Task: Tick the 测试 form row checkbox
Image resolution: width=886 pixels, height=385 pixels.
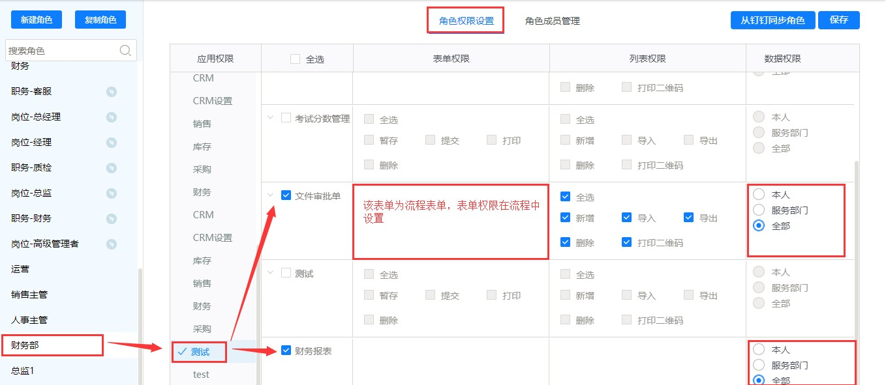Action: [x=286, y=273]
